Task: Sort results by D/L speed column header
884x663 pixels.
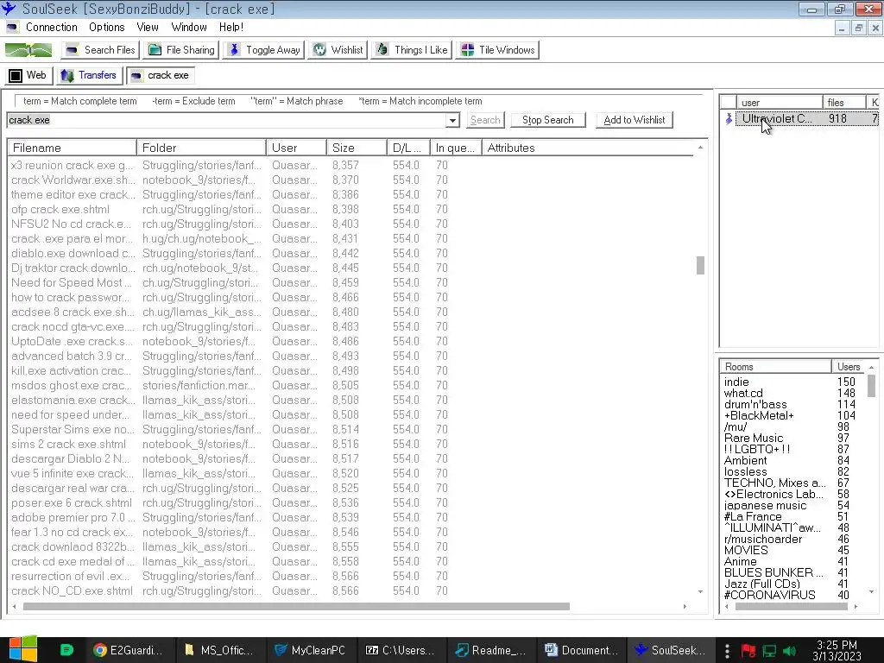Action: [x=408, y=148]
